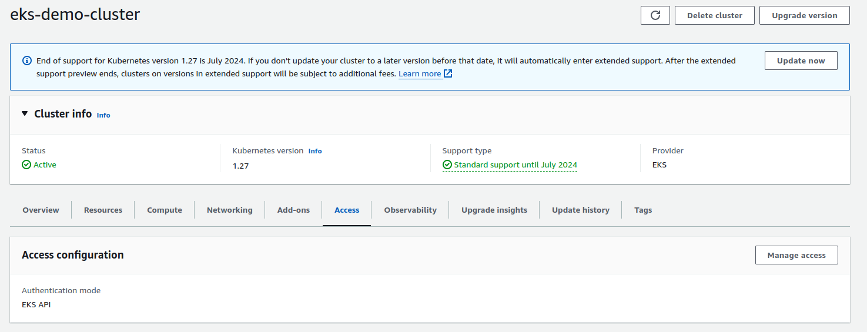867x332 pixels.
Task: Click Update now in the banner
Action: 801,61
